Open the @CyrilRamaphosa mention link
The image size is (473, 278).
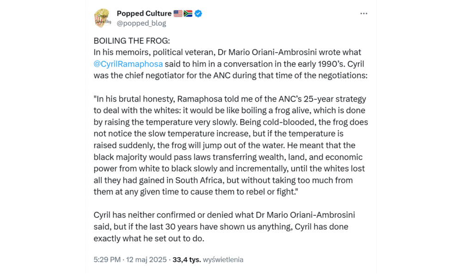click(127, 64)
